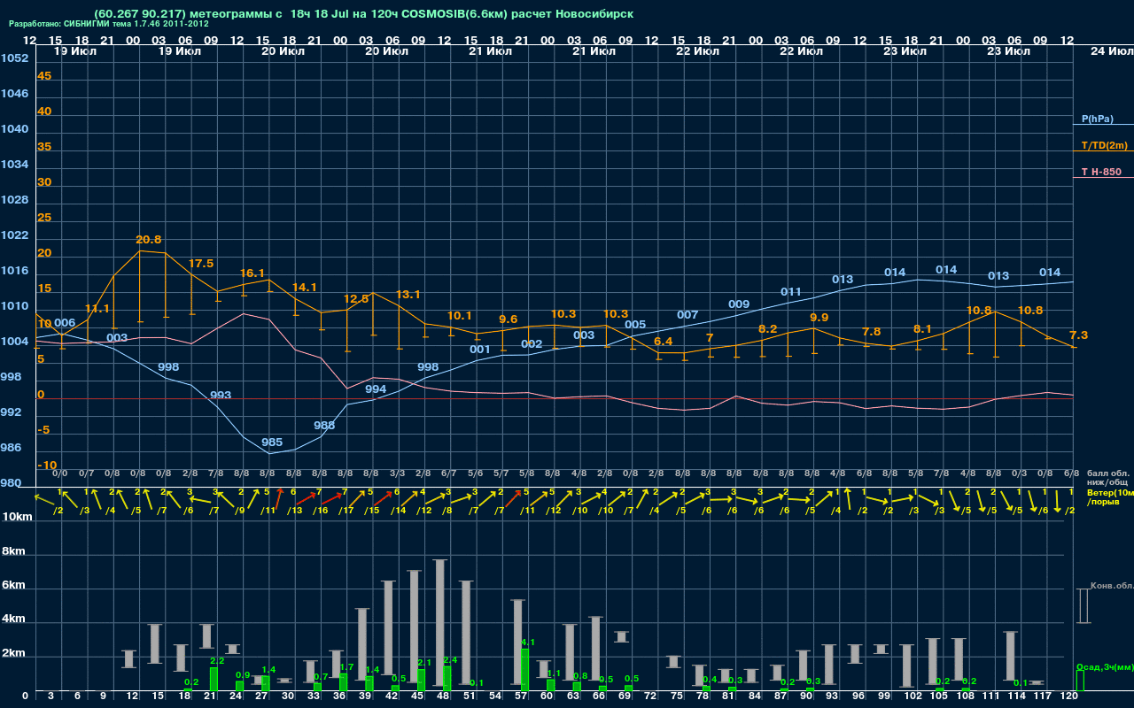Viewport: 1134px width, 708px height.
Task: Click the 'Разработано: СИБНИГМИ' credit line
Action: [108, 24]
